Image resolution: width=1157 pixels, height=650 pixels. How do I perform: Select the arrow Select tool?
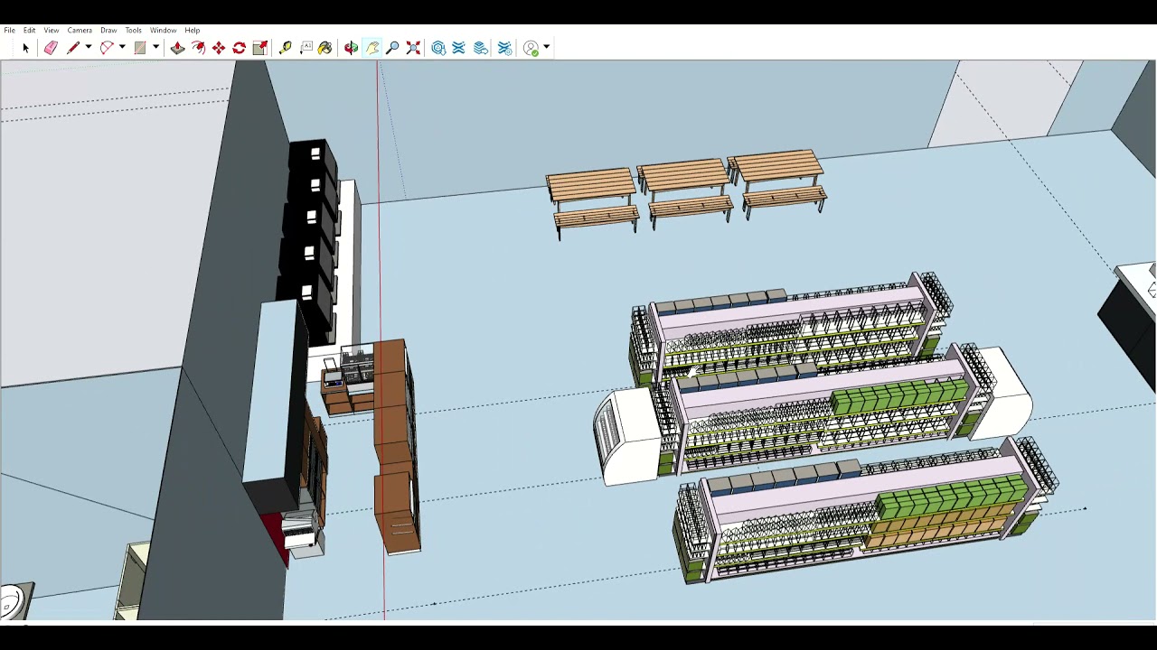25,48
